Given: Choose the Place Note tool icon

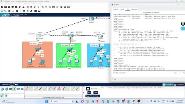Looking at the screenshot, I should (17, 11).
